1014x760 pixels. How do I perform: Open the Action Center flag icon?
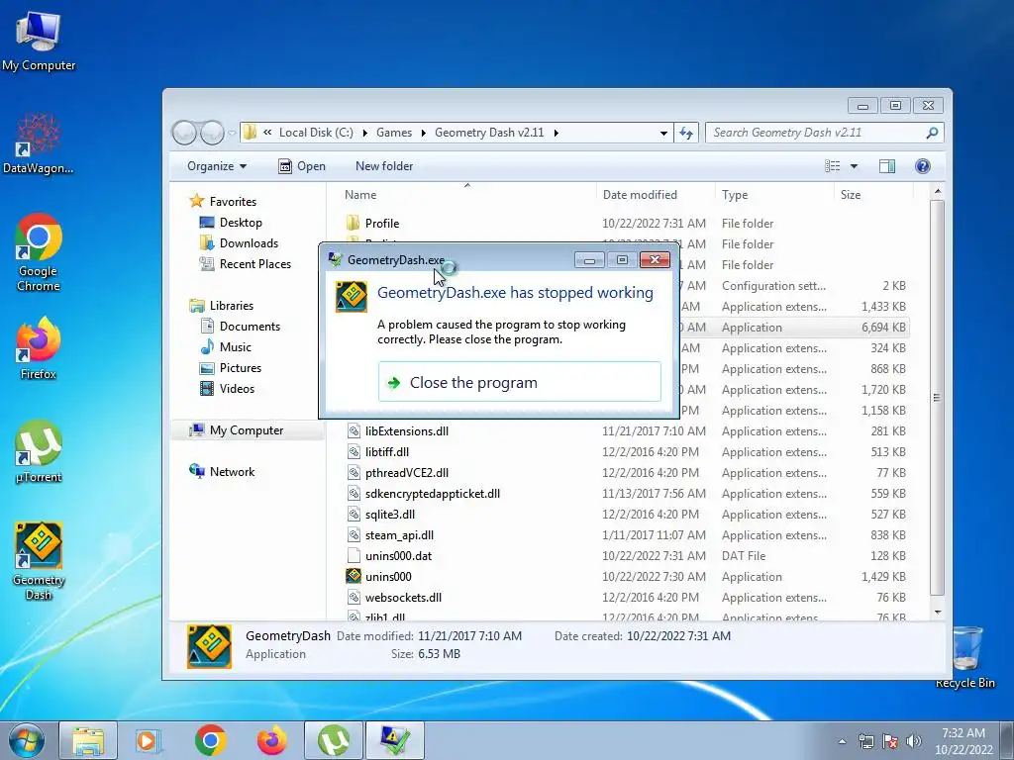coord(890,741)
